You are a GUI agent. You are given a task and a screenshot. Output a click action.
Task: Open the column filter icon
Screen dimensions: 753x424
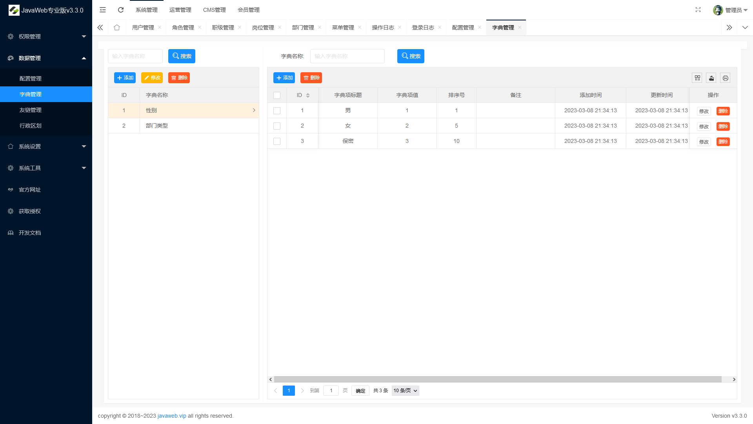tap(697, 78)
